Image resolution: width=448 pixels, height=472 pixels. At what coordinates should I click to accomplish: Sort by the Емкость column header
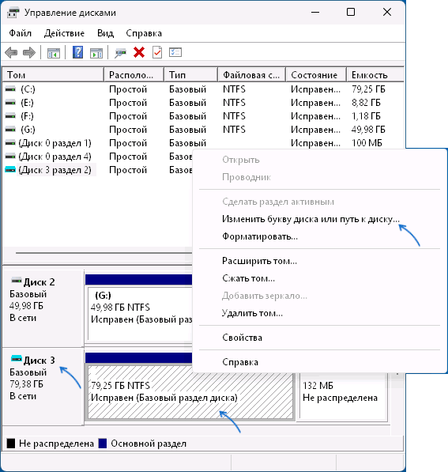(x=375, y=74)
